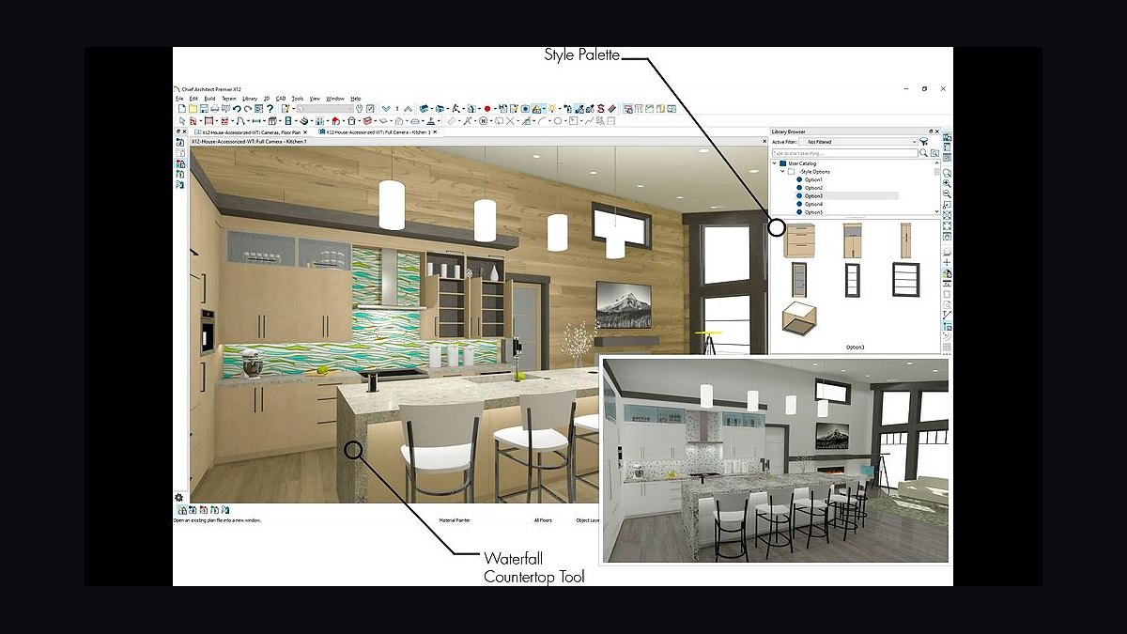
Task: Collapse the Style Options folder
Action: [782, 172]
